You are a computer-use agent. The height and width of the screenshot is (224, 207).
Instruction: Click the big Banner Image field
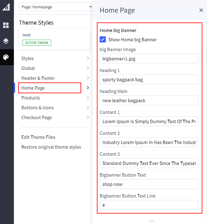149,59
